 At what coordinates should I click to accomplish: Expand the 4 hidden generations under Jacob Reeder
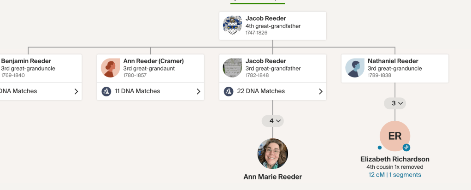[272, 121]
